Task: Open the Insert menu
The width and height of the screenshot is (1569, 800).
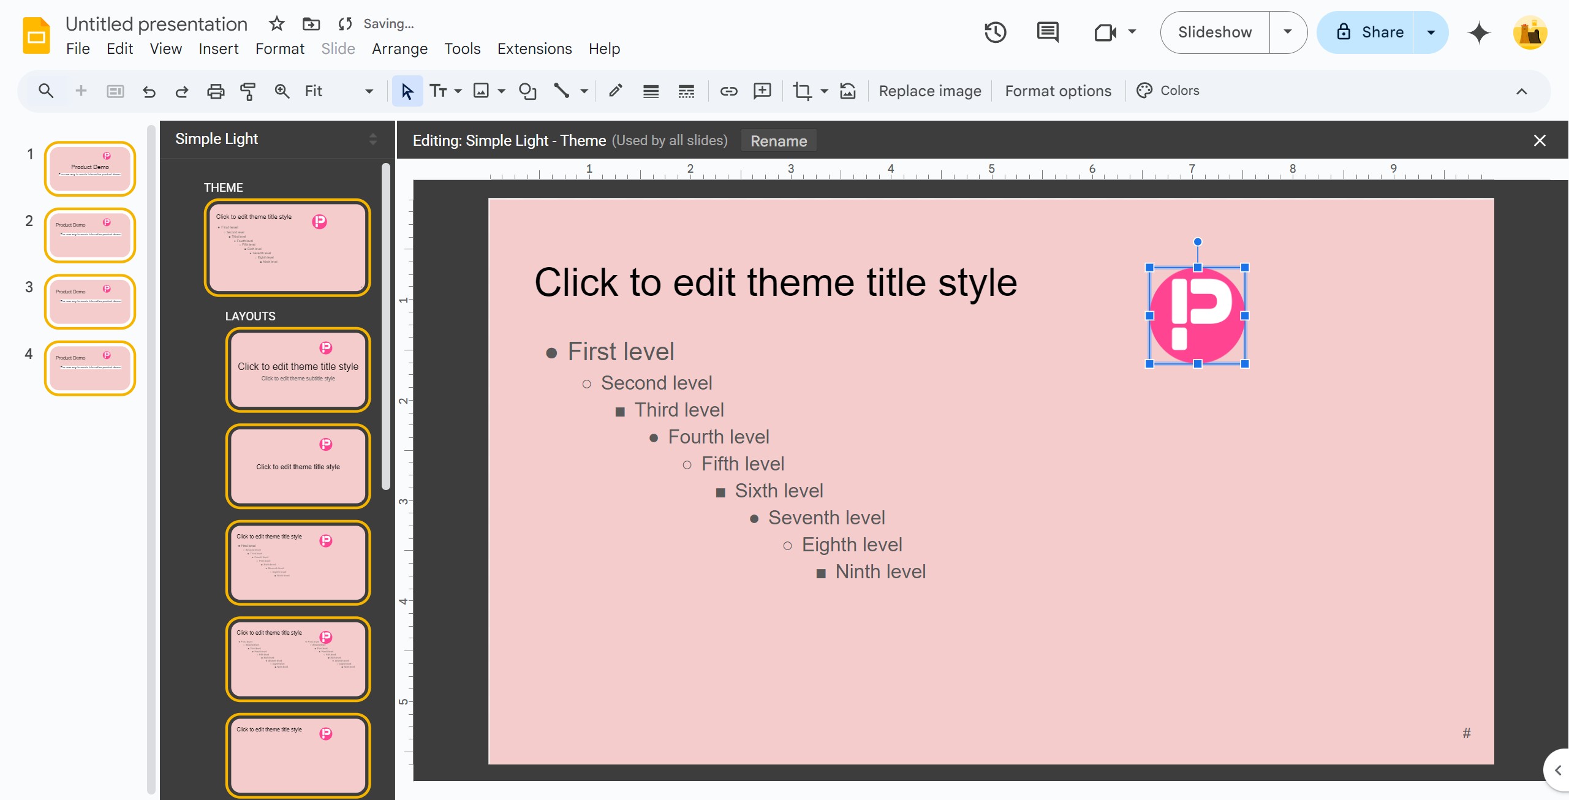Action: pos(218,48)
